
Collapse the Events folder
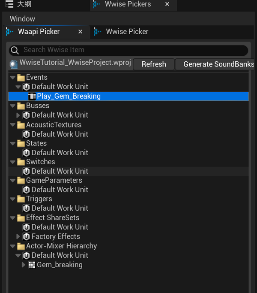pos(12,78)
